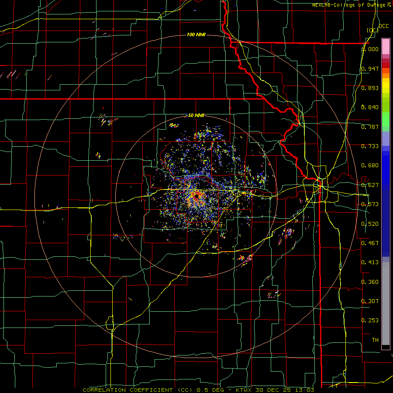Click the [CC] label above the color bar
Viewport: 393px width, 393px height.
pos(372,30)
